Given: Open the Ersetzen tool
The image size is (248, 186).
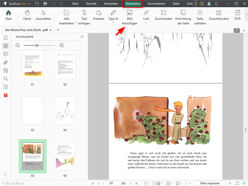Looking at the screenshot, I should pos(99,15).
